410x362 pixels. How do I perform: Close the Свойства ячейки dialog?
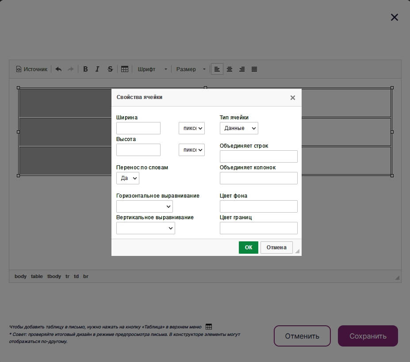(293, 98)
